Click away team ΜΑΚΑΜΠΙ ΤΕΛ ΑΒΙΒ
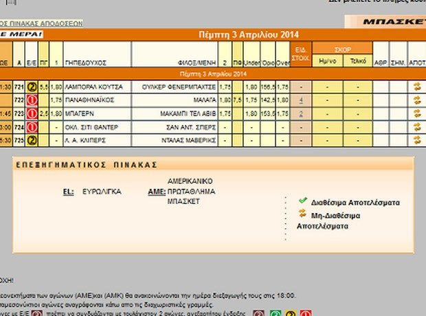 tap(188, 113)
